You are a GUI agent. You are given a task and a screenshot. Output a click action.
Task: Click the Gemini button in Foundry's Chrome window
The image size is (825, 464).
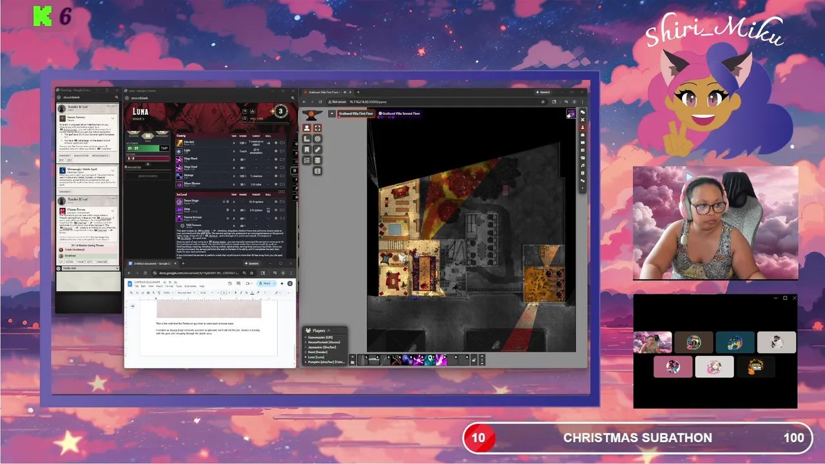click(x=543, y=92)
